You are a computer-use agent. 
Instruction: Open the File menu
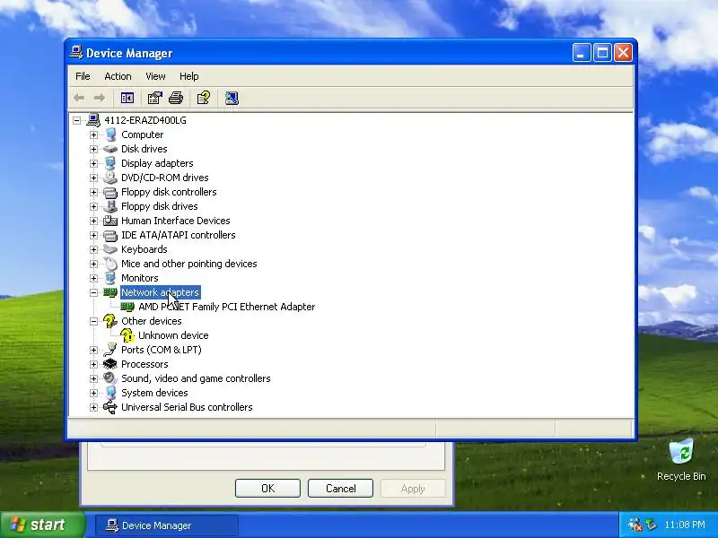pyautogui.click(x=83, y=76)
